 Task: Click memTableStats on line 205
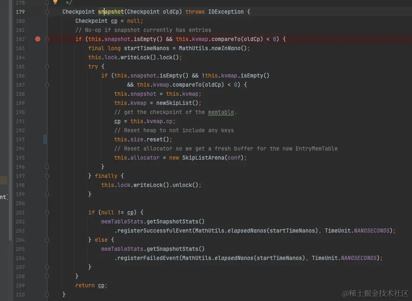(x=122, y=249)
